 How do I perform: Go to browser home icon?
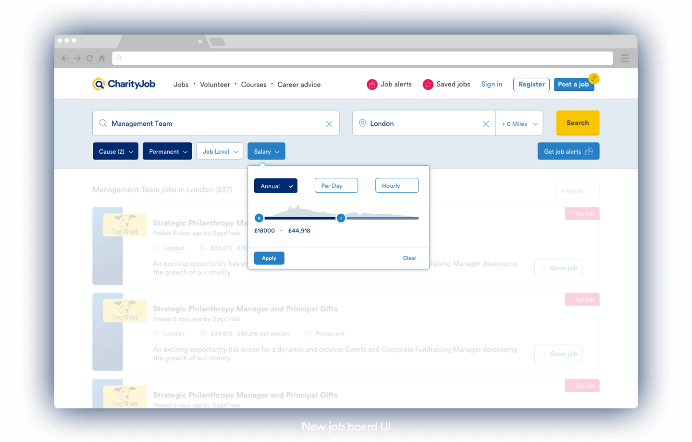click(x=102, y=58)
